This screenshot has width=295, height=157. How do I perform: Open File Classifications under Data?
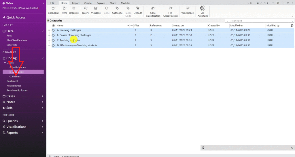17,40
